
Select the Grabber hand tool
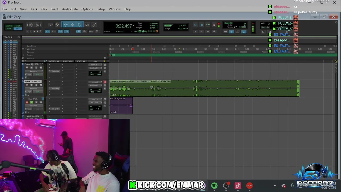(79, 25)
